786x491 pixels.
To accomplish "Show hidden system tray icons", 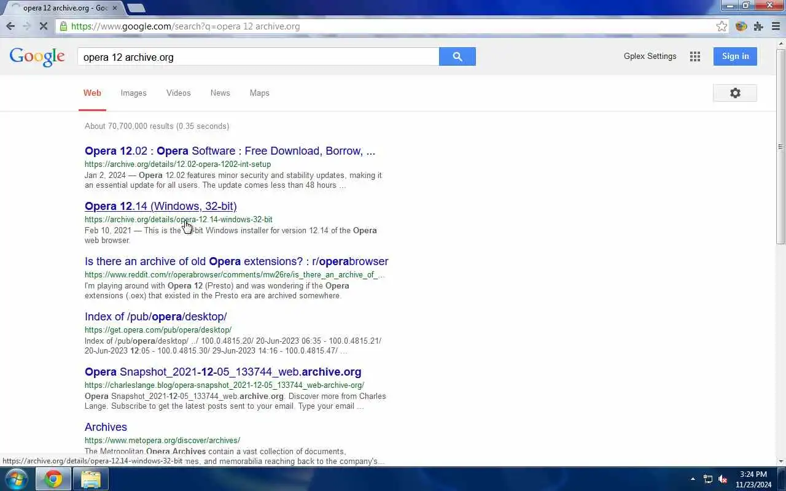I will (693, 479).
